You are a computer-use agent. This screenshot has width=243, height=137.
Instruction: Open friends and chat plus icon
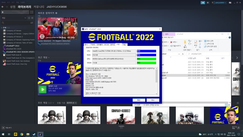pyautogui.click(x=238, y=128)
